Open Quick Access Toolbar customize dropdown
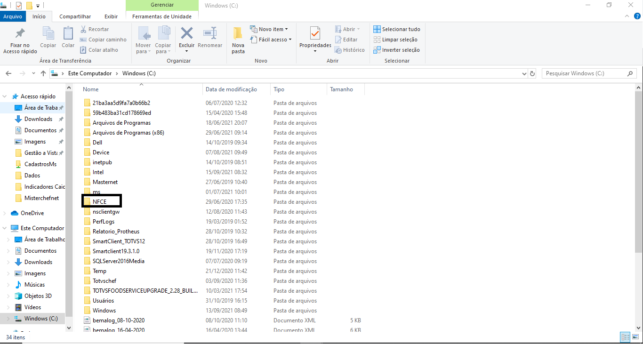Screen dimensions: 643x344 coord(38,6)
